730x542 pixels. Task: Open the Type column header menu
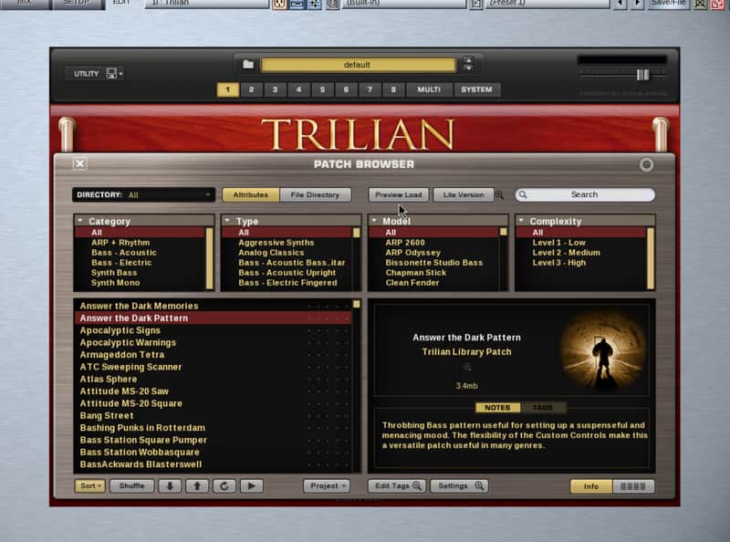click(227, 221)
